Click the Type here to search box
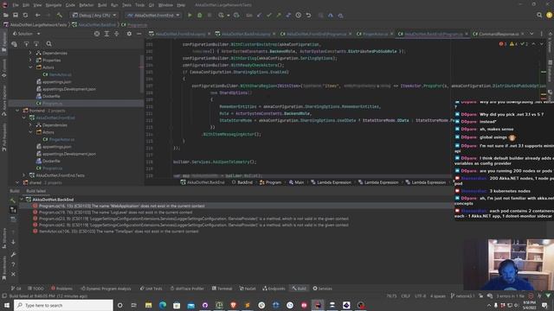 click(x=63, y=305)
